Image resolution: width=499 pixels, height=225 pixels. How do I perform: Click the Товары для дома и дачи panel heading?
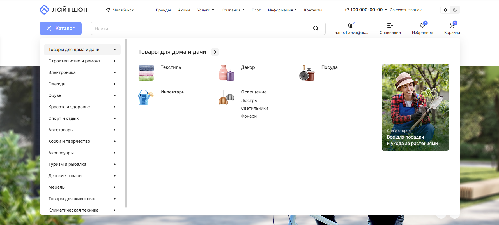[172, 52]
